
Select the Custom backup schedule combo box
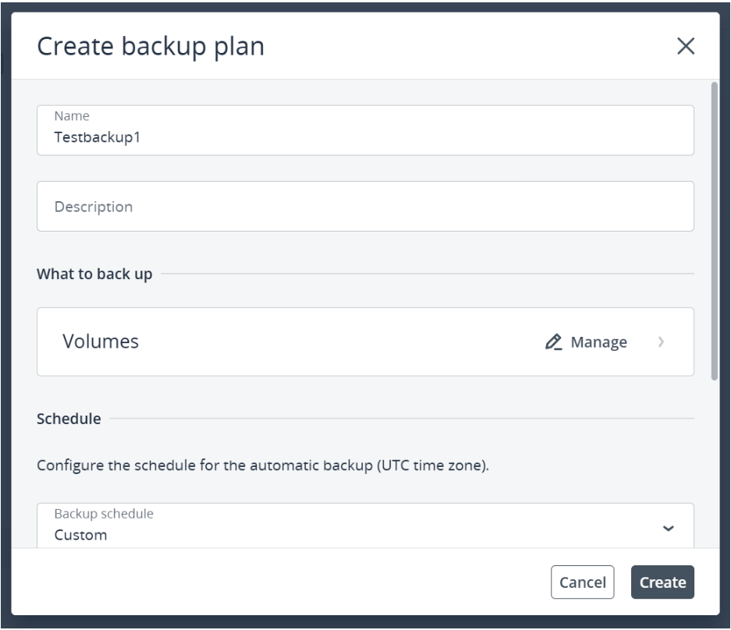(x=365, y=526)
